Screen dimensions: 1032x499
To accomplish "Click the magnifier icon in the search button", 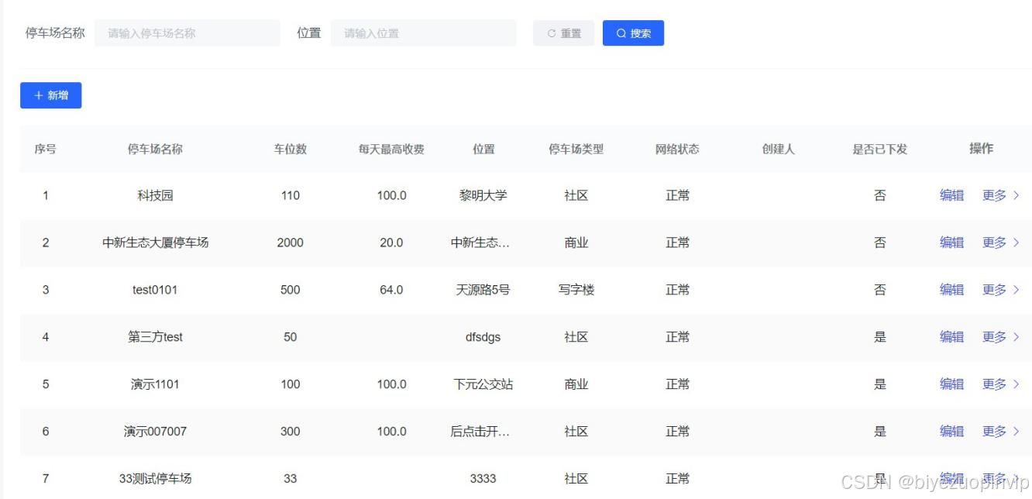I will click(x=620, y=33).
